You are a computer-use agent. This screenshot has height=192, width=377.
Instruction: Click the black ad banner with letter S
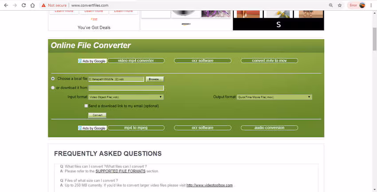[x=279, y=24]
